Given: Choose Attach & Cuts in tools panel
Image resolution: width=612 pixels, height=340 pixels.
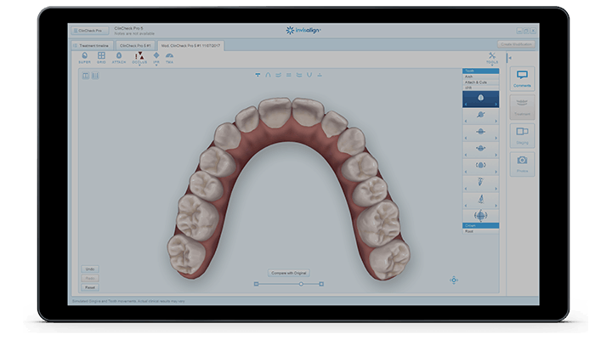Looking at the screenshot, I should pyautogui.click(x=480, y=82).
